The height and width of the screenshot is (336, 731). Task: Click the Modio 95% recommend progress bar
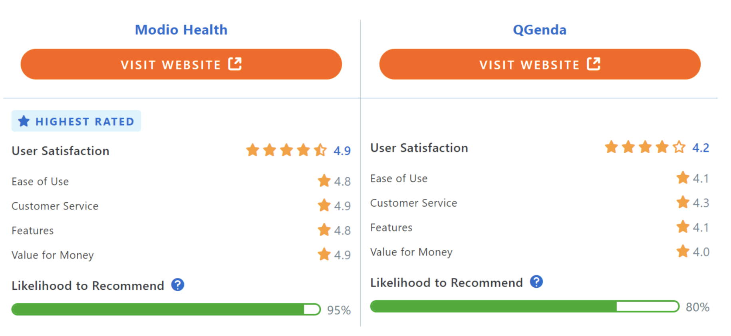click(x=166, y=309)
